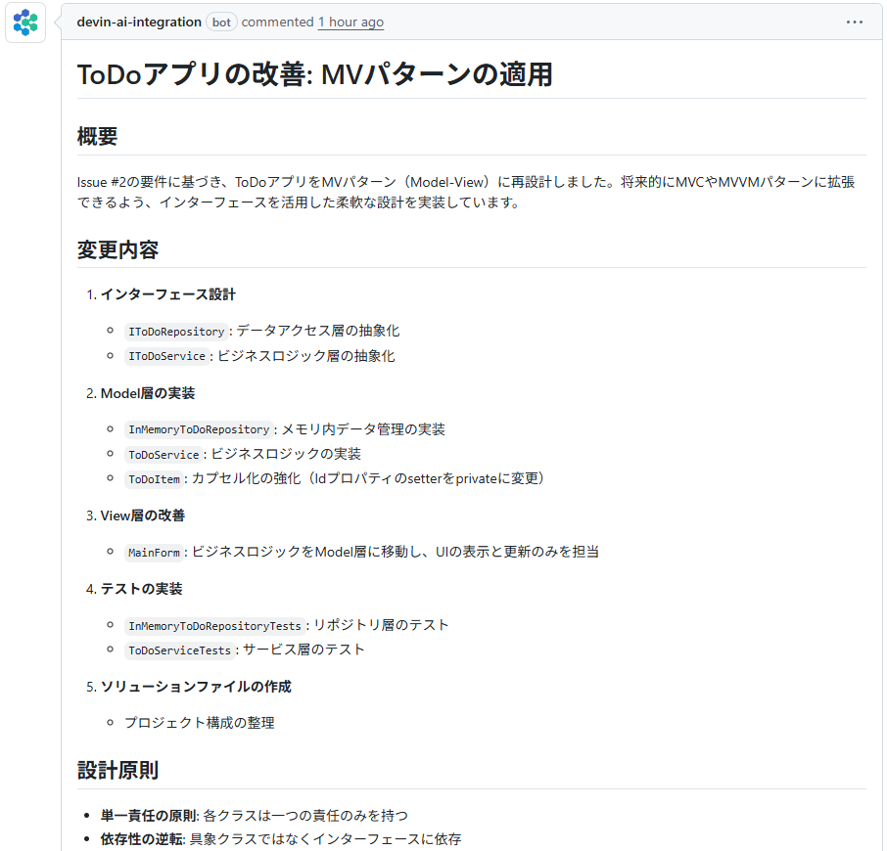The image size is (887, 851).
Task: Click the bullet '依存性の逆転'
Action: pos(143,839)
